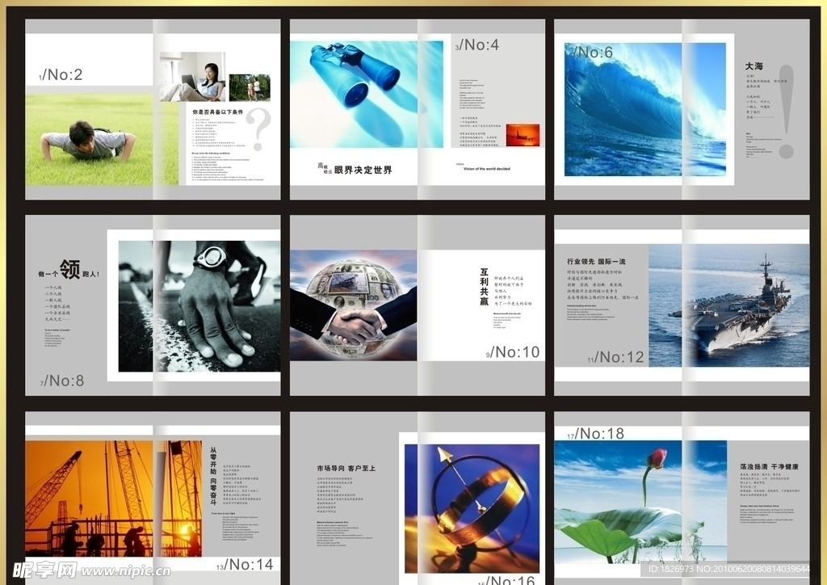This screenshot has height=585, width=827.
Task: Select the "/No:8" page label
Action: [64, 381]
